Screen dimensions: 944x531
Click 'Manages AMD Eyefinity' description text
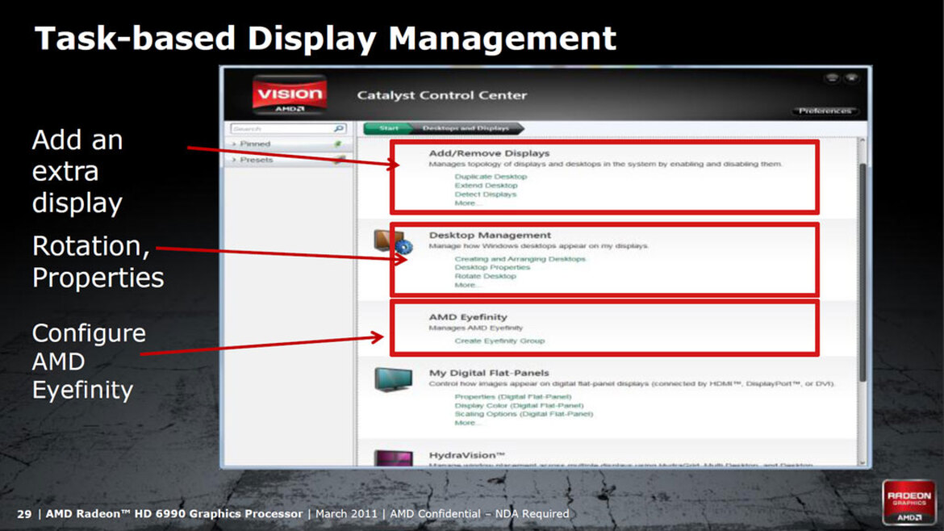(475, 328)
